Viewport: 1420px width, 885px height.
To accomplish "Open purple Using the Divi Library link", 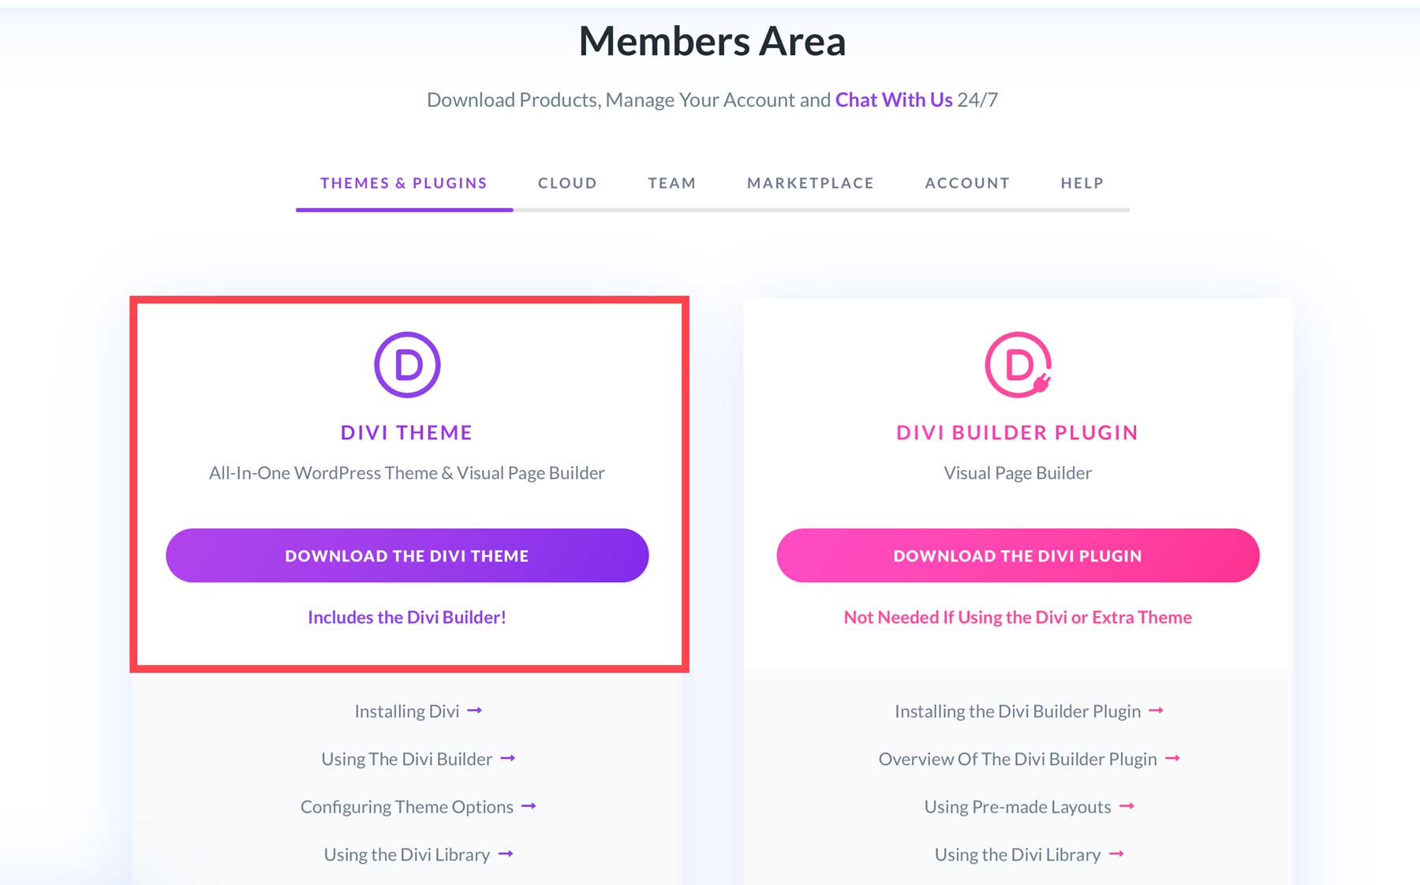I will [418, 854].
